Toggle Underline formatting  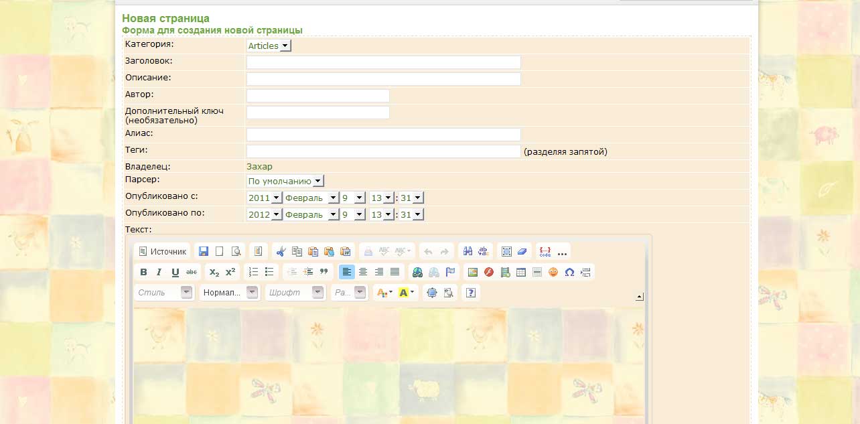[x=175, y=272]
